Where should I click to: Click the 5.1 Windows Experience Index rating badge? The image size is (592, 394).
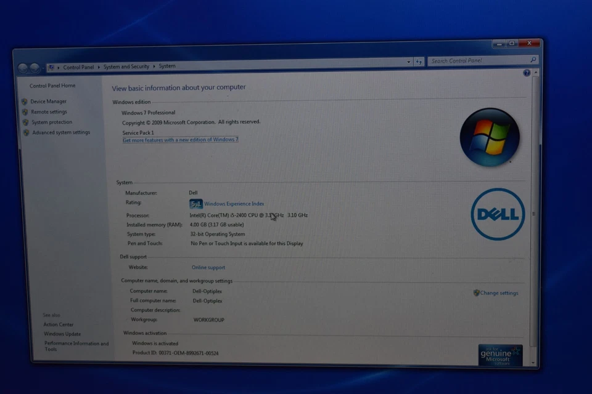(195, 204)
